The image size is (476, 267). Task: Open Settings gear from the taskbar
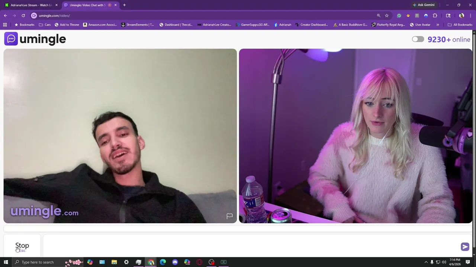coord(126,262)
